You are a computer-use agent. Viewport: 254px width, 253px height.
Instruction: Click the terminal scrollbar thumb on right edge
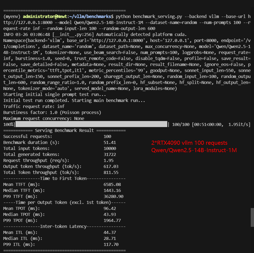click(252, 217)
